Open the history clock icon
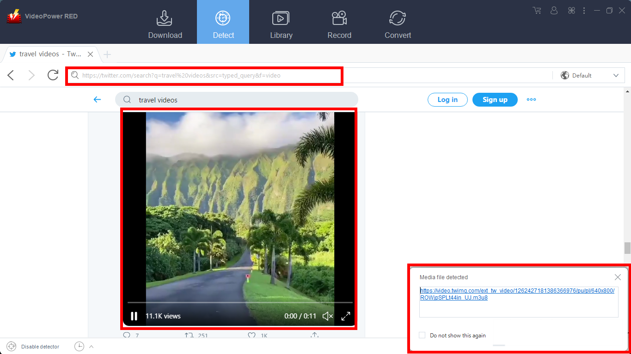 [x=79, y=346]
